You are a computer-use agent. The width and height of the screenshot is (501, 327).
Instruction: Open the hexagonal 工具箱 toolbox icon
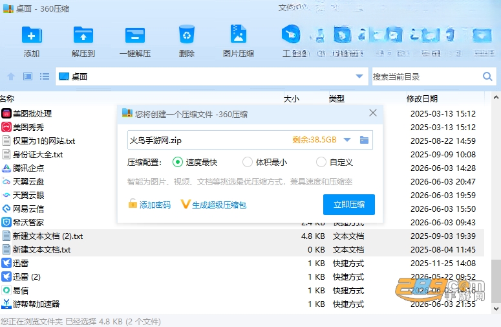click(x=291, y=34)
